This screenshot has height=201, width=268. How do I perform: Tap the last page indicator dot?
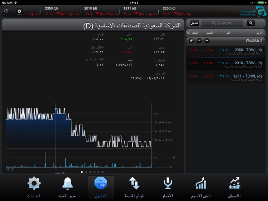103,172
